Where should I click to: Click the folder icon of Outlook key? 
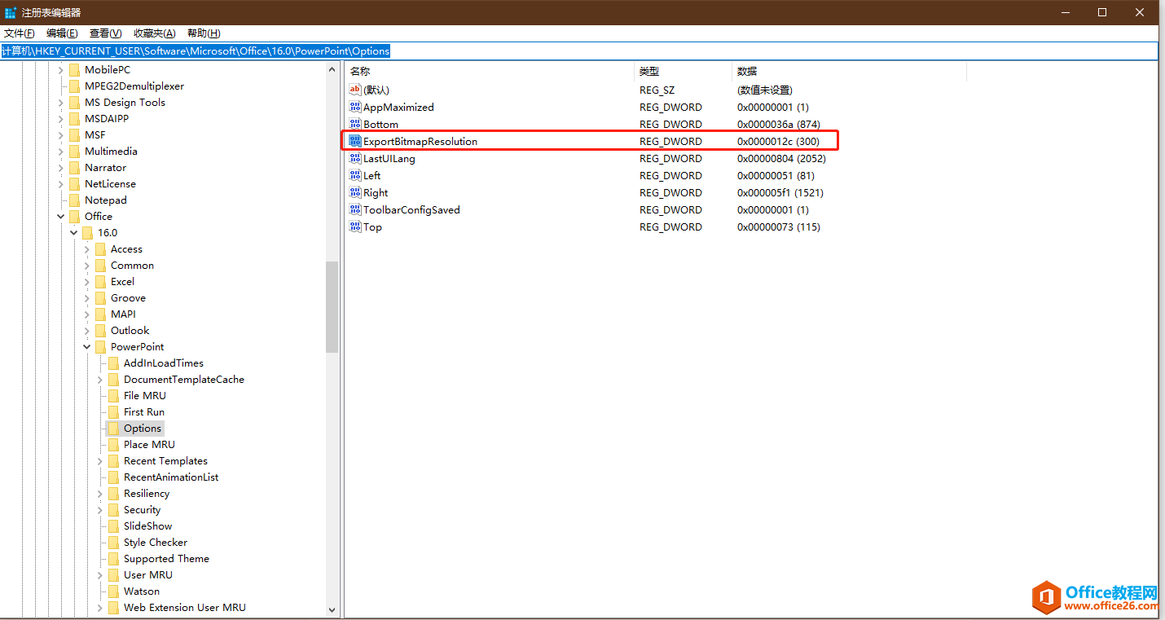[x=100, y=330]
